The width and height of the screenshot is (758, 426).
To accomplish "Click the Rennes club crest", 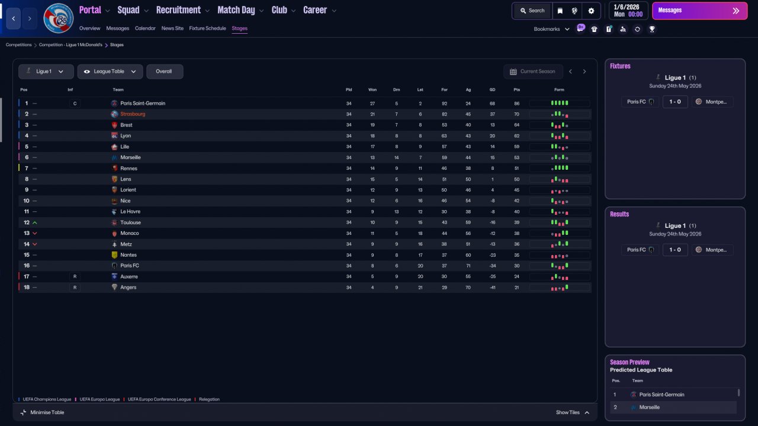I will pos(114,168).
